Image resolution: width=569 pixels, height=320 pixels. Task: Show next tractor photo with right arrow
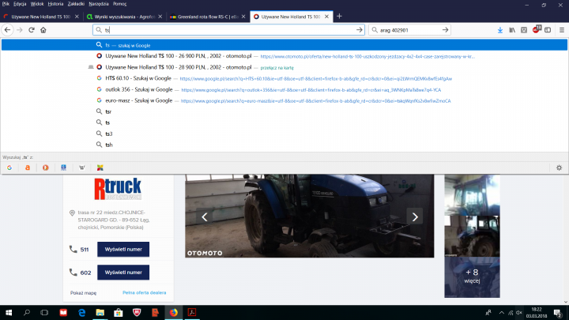415,216
